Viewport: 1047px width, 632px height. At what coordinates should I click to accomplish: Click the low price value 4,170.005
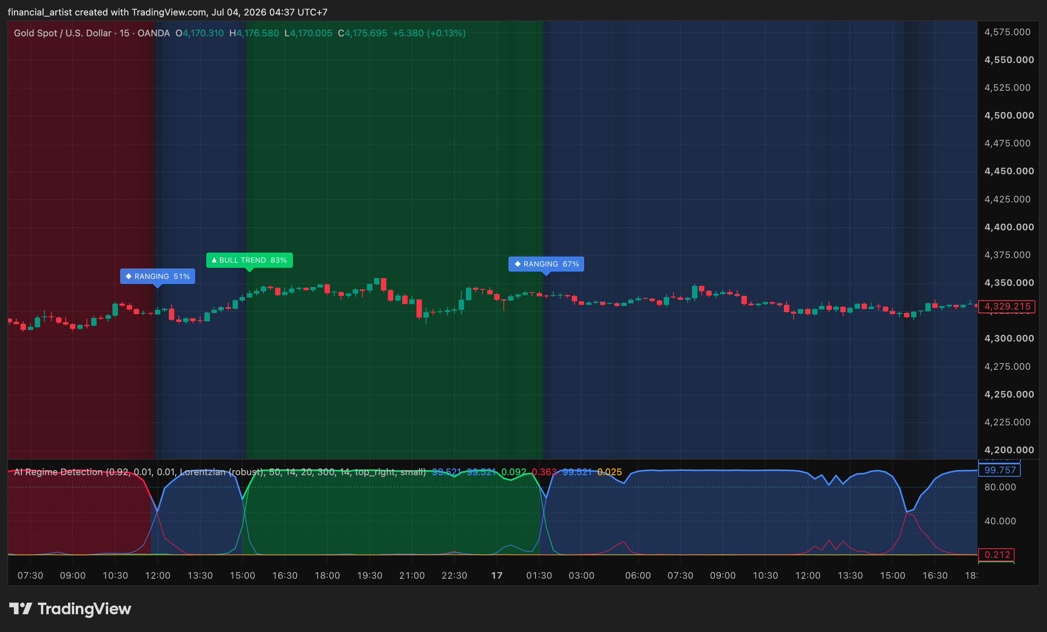(311, 33)
